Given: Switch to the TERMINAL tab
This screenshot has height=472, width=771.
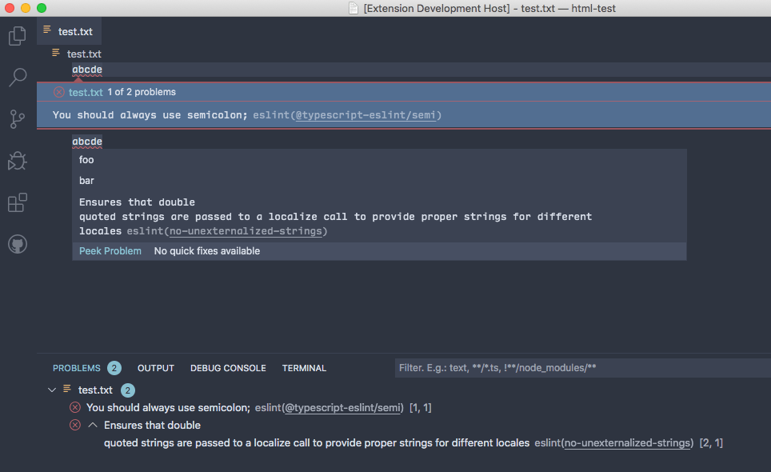Looking at the screenshot, I should click(x=304, y=368).
